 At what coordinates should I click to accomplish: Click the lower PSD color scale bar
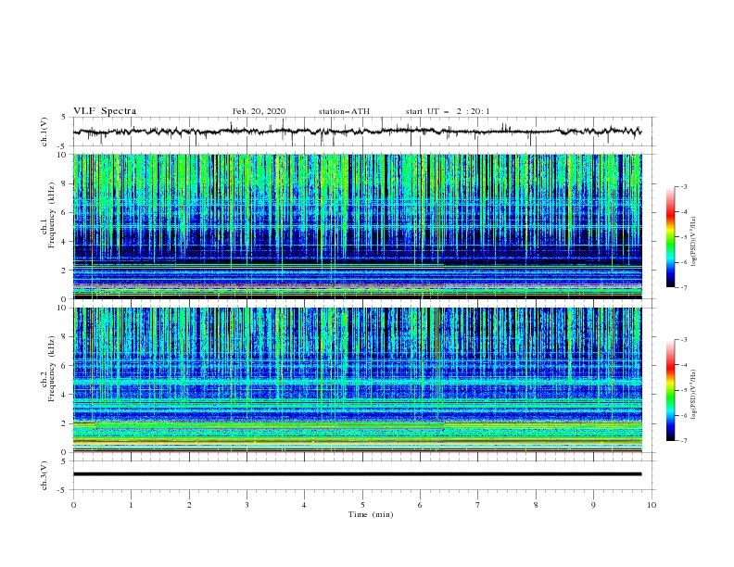670,390
